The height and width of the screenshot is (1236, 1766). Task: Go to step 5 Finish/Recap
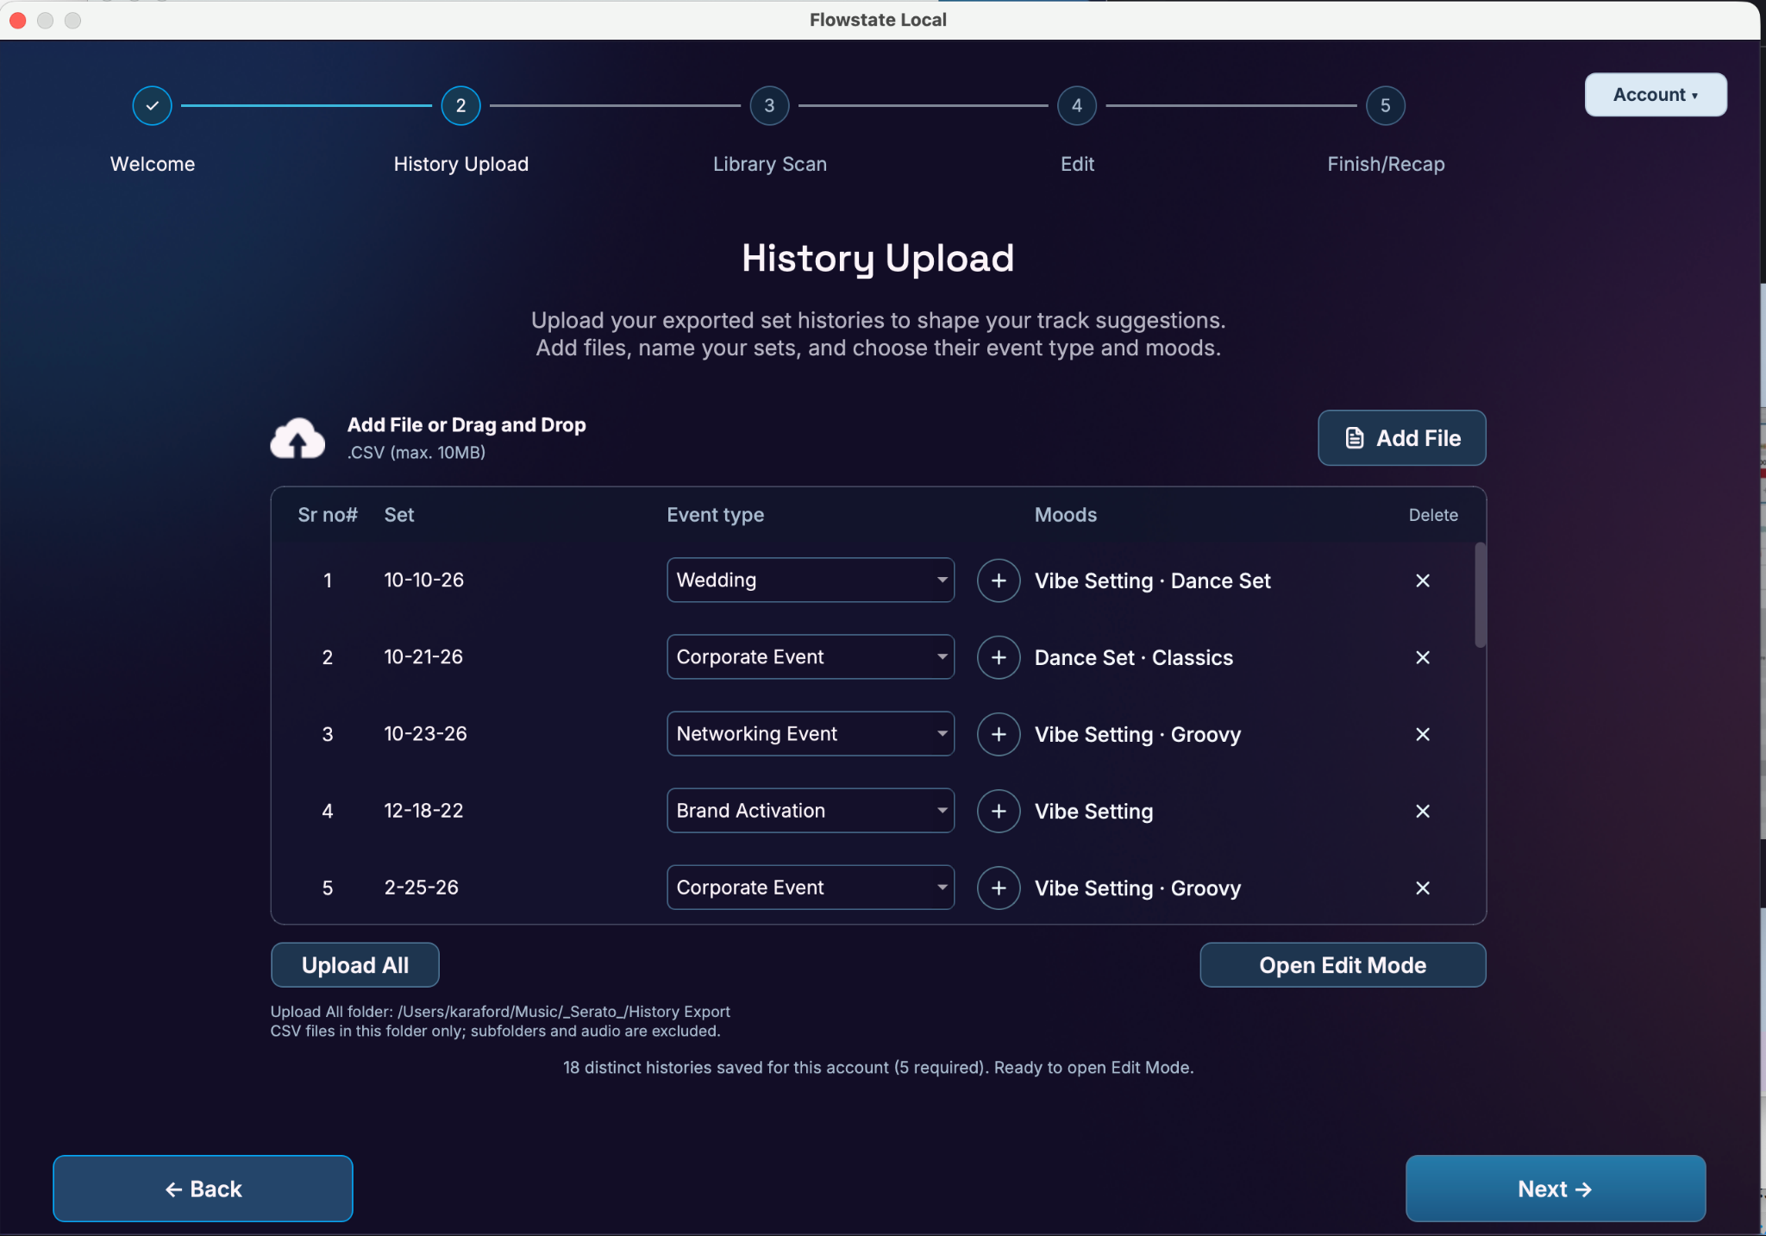pos(1386,105)
